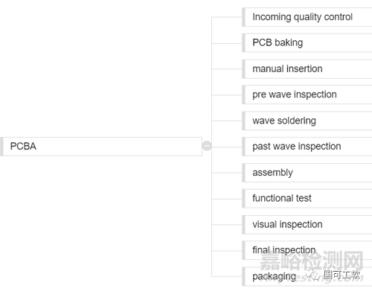Click the gray handle of wave soldering box
372x291 pixels.
tap(243, 121)
